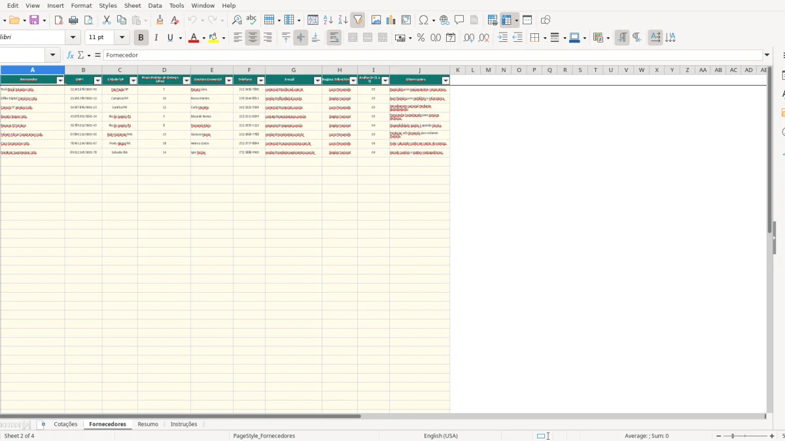Insert a hyperlink
The width and height of the screenshot is (785, 441).
click(x=445, y=20)
